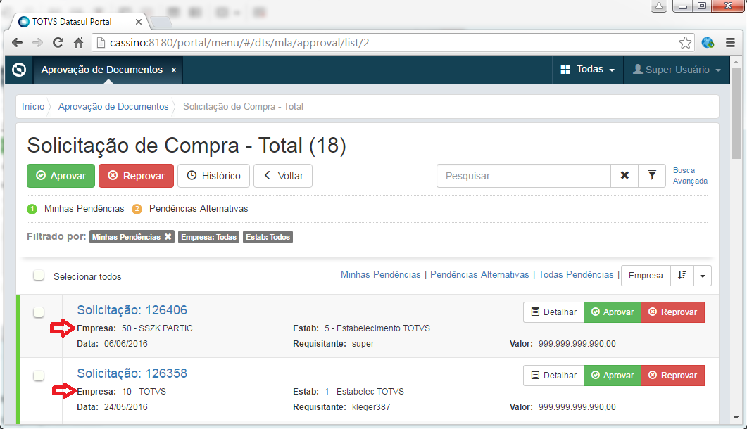The height and width of the screenshot is (429, 747).
Task: Open Busca Avançada link
Action: click(x=690, y=176)
